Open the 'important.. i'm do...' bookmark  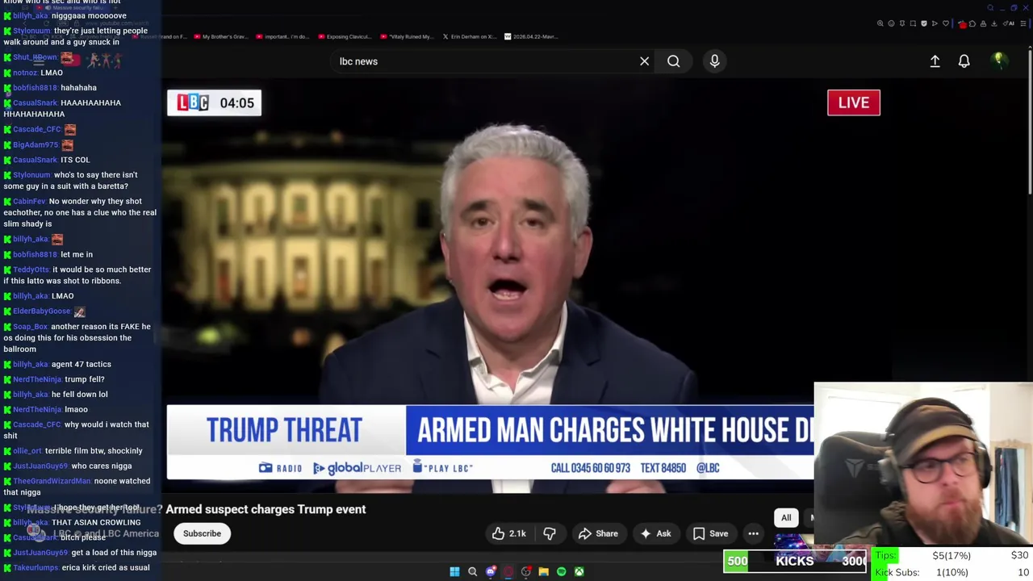tap(283, 36)
